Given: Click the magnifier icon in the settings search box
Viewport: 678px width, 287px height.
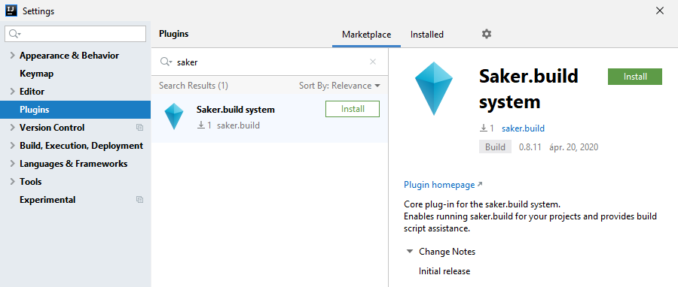Looking at the screenshot, I should click(x=14, y=34).
